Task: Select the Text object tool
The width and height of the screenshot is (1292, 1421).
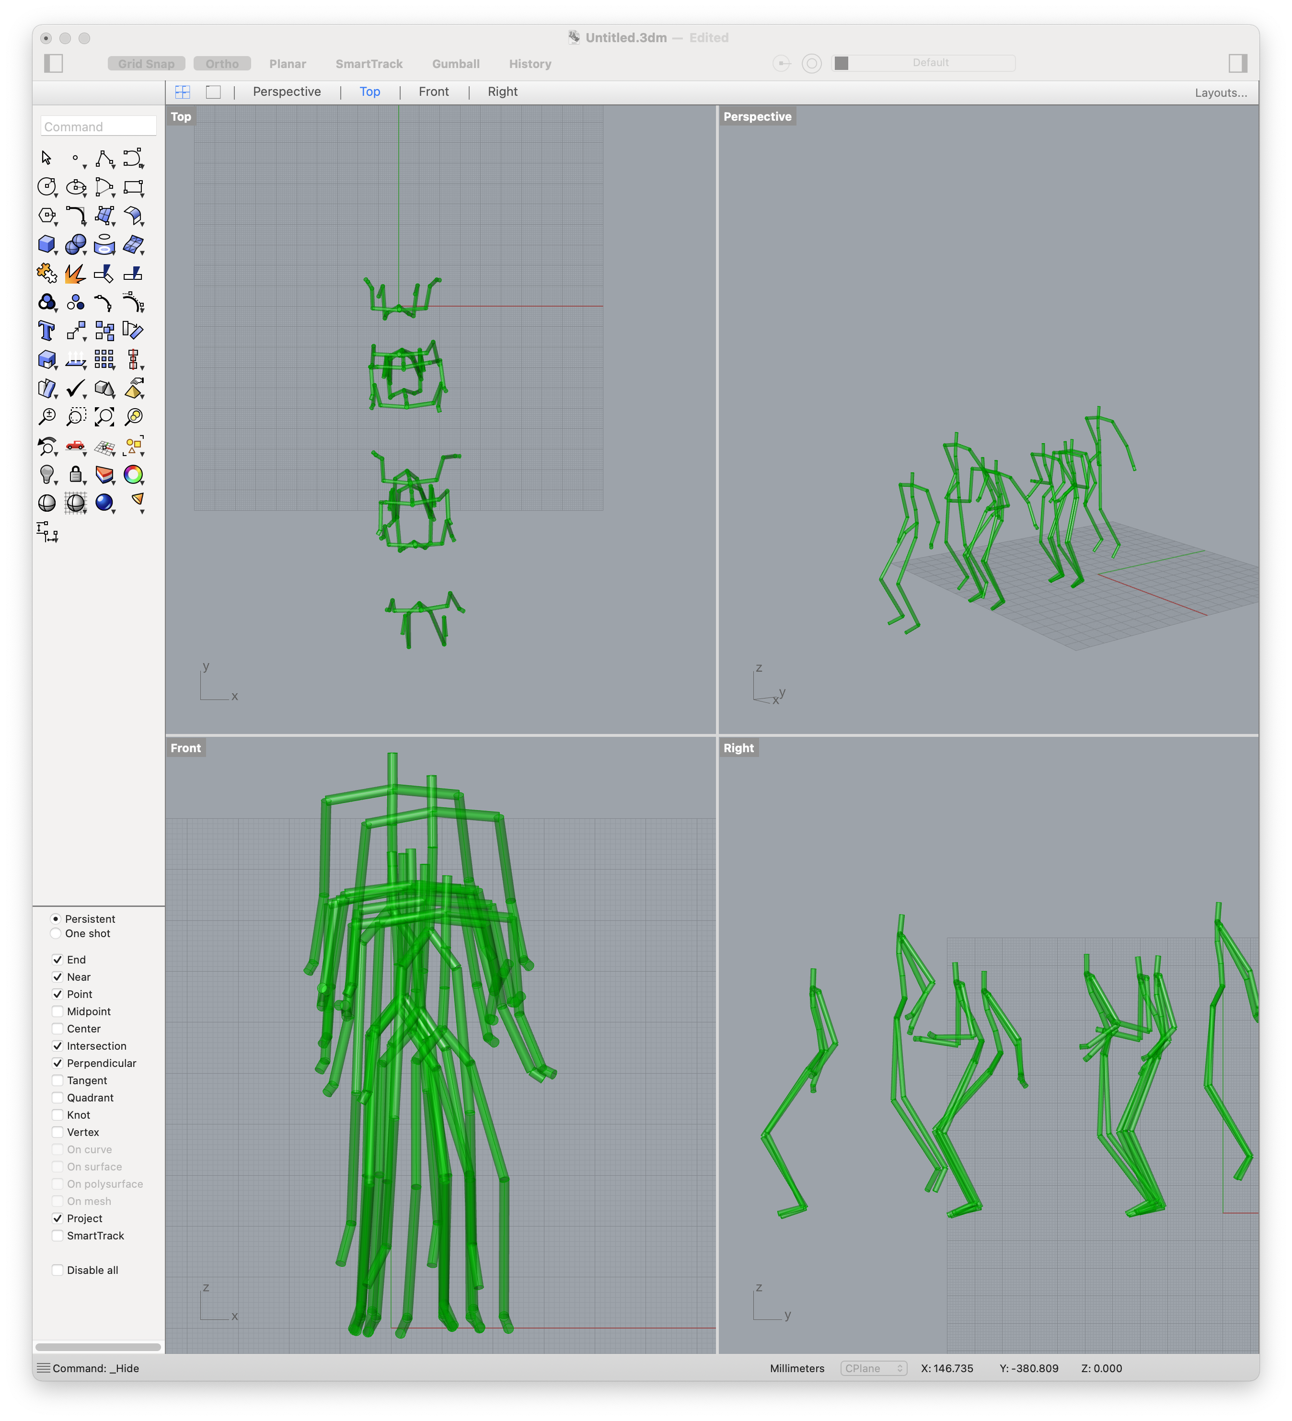Action: 46,331
